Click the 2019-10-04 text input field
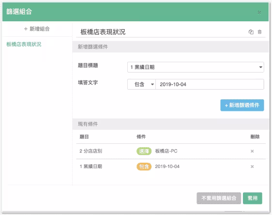 pyautogui.click(x=210, y=84)
